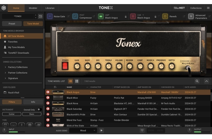The image size is (212, 139).
Task: Click the sort order icon in list header
Action: [x=55, y=87]
